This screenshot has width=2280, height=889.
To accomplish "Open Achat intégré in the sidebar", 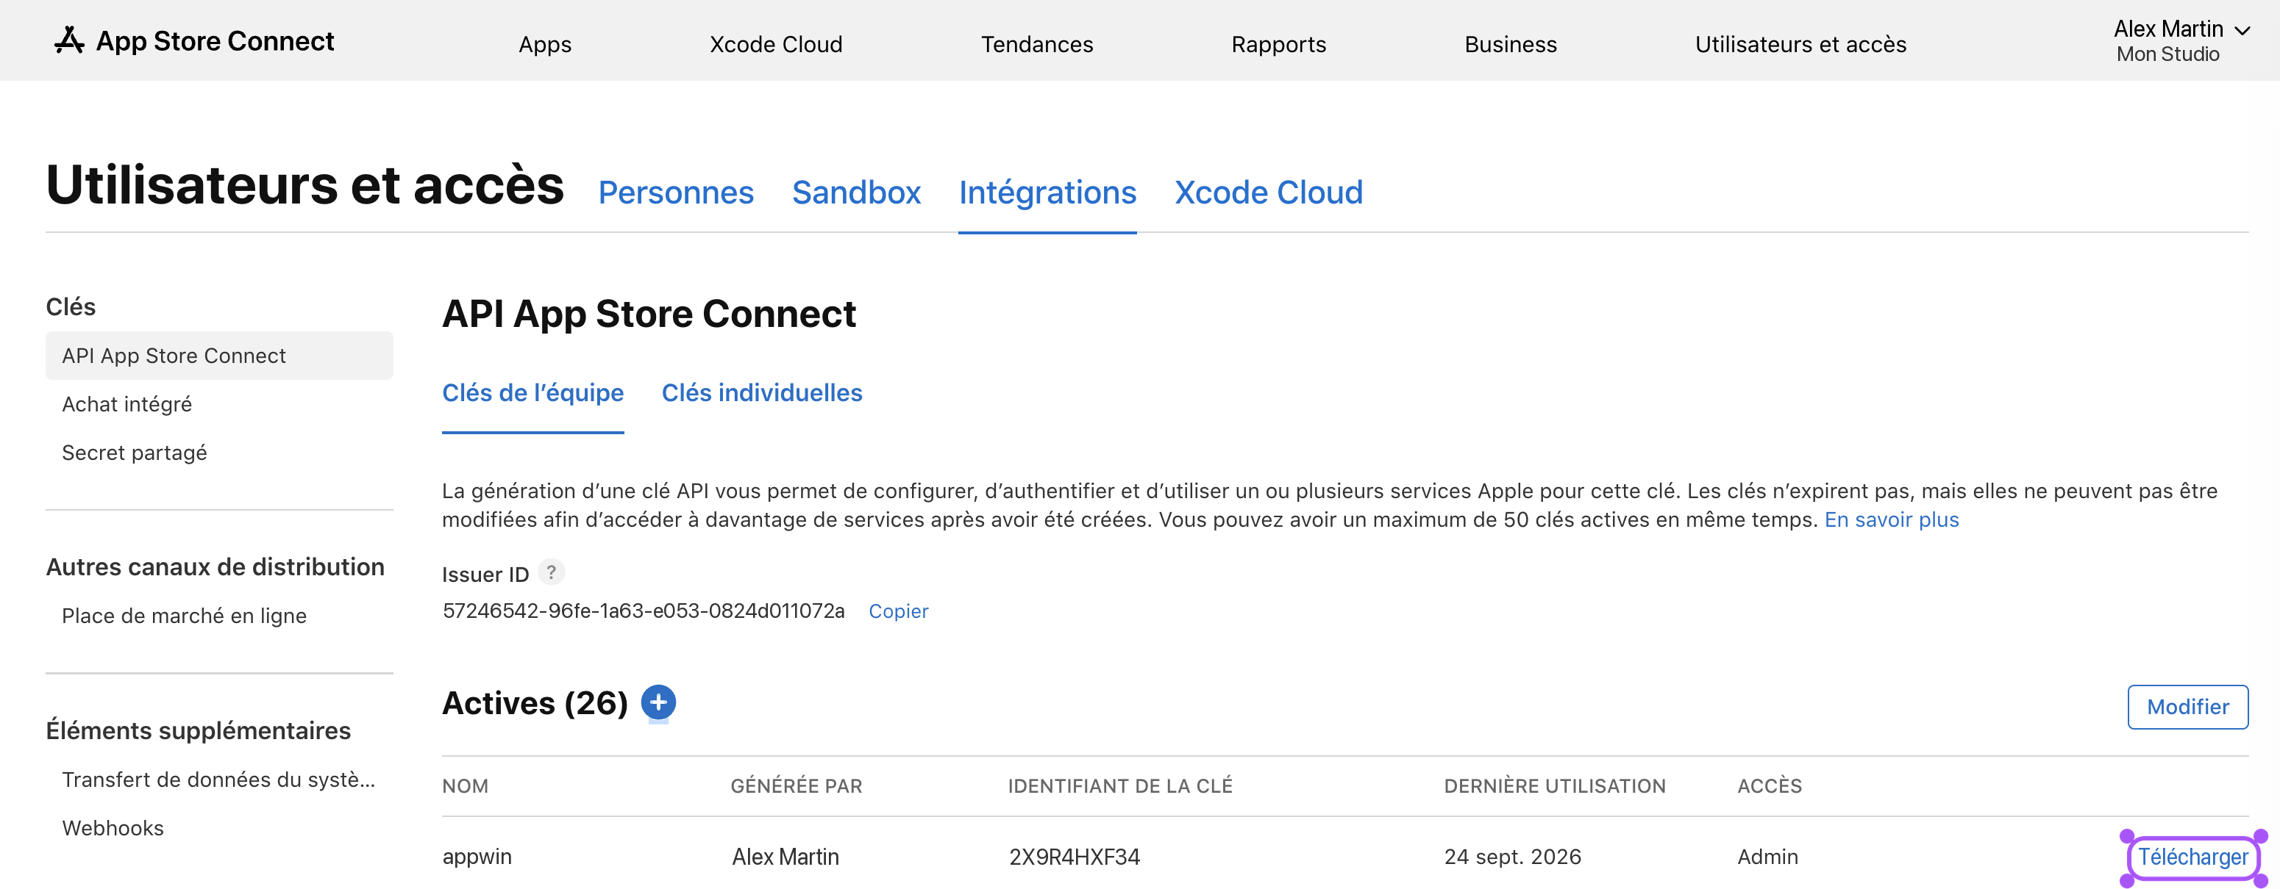I will (127, 404).
